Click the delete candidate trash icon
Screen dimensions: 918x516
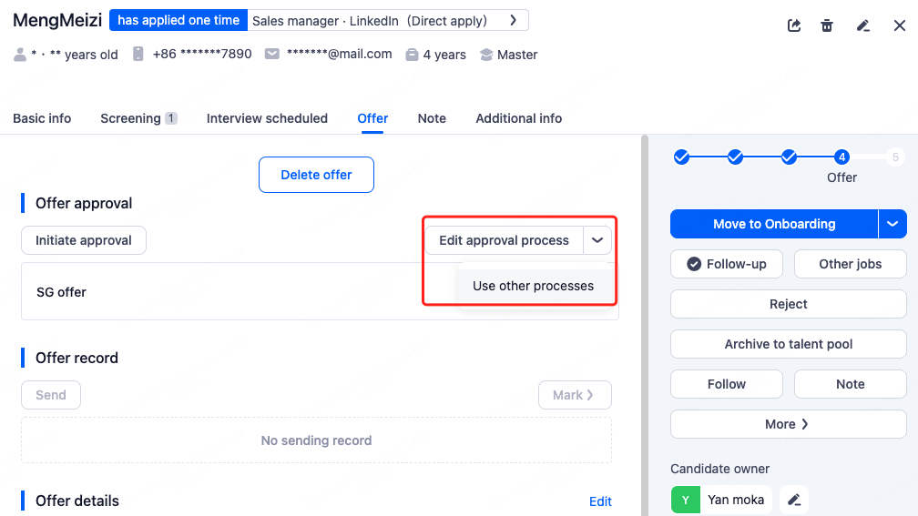827,25
